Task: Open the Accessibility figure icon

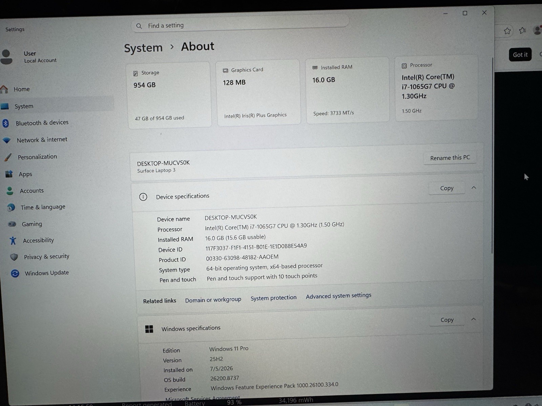Action: click(13, 241)
